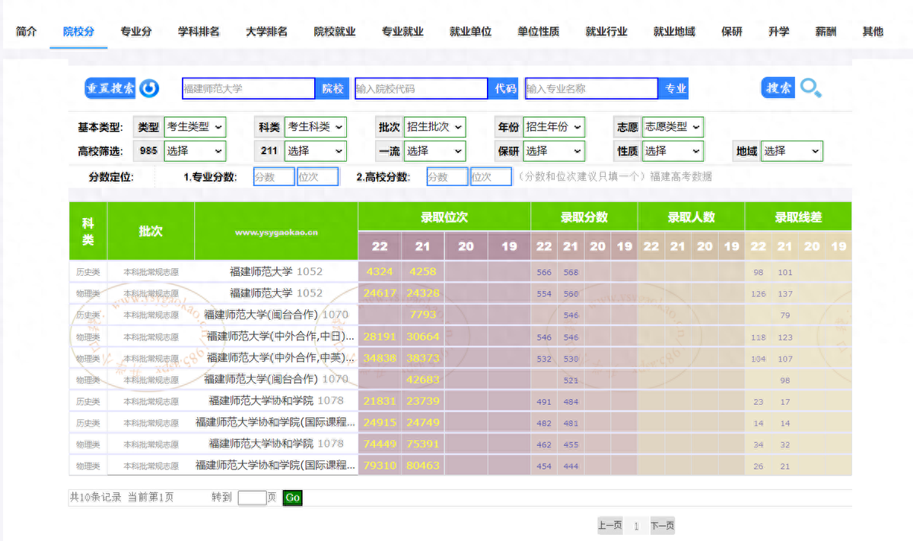Screen dimensions: 913x541
Task: Click rank value 80463
Action: click(423, 465)
